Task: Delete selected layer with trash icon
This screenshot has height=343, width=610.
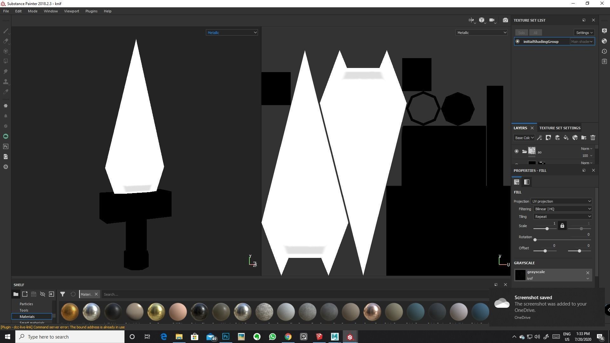Action: [x=593, y=138]
